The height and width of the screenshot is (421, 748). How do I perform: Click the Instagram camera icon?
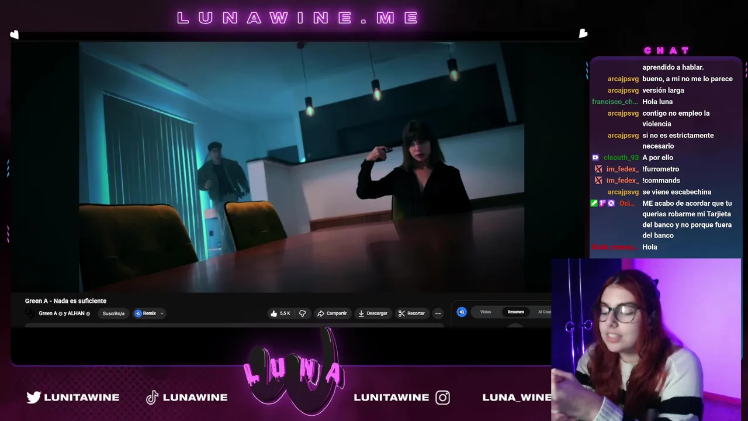pos(443,398)
